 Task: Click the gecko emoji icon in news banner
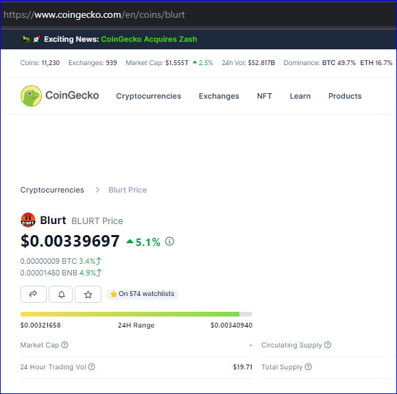click(x=25, y=39)
